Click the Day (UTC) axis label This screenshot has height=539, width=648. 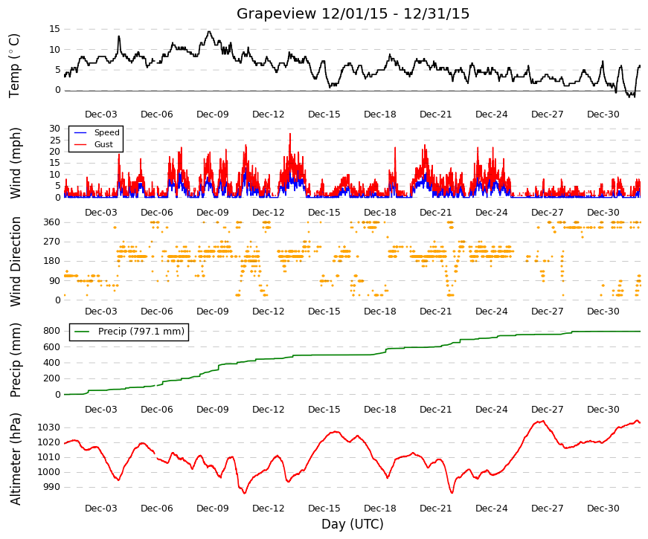click(x=353, y=524)
